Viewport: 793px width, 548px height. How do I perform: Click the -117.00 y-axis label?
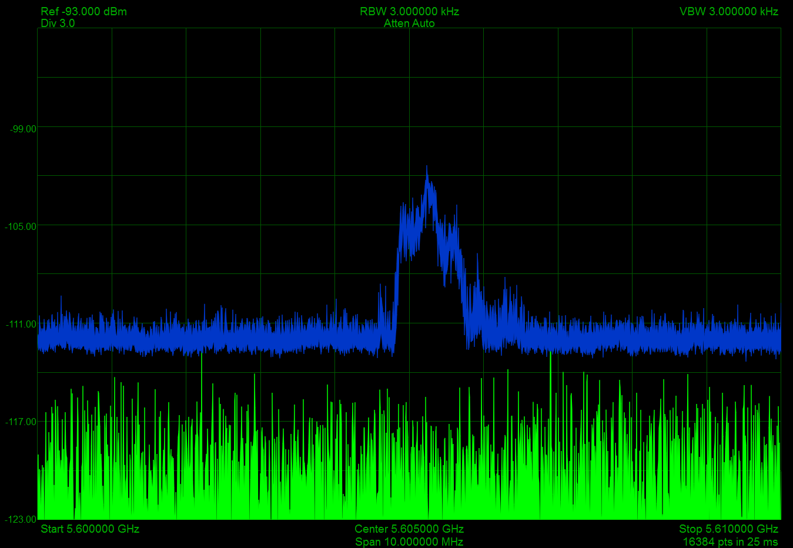pos(21,421)
